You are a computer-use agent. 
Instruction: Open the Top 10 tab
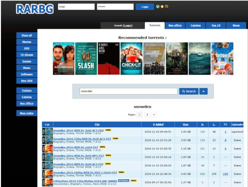[216, 25]
